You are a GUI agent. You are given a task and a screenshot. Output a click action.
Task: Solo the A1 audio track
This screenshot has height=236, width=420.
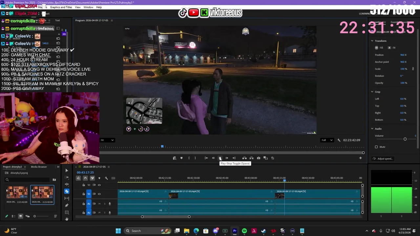click(x=105, y=204)
